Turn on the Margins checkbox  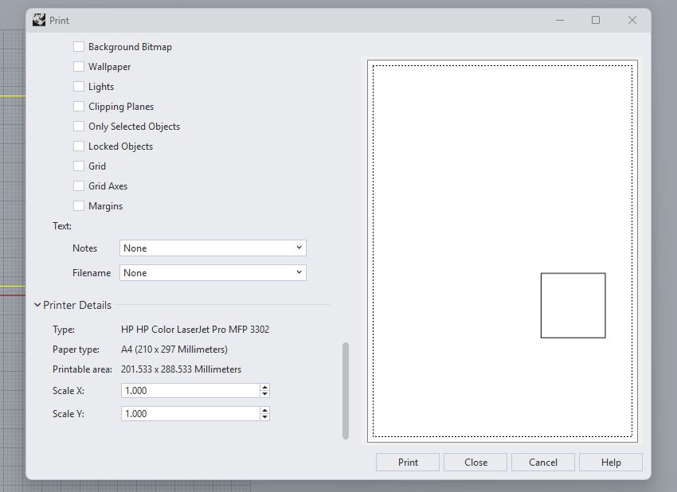(x=79, y=205)
